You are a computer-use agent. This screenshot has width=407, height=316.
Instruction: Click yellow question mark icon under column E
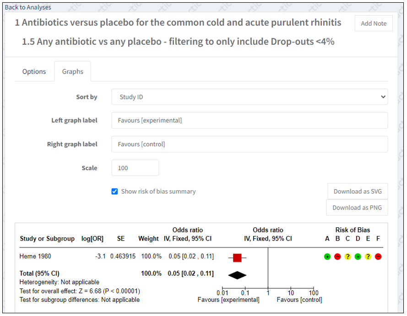[368, 257]
